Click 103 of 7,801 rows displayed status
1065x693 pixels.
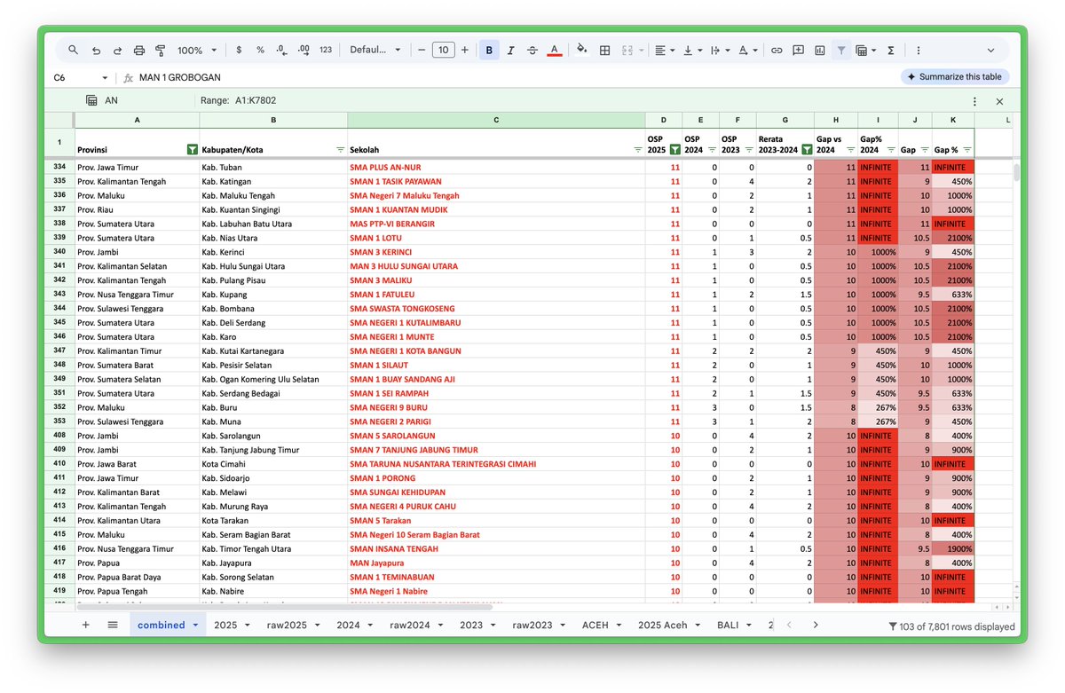(951, 626)
